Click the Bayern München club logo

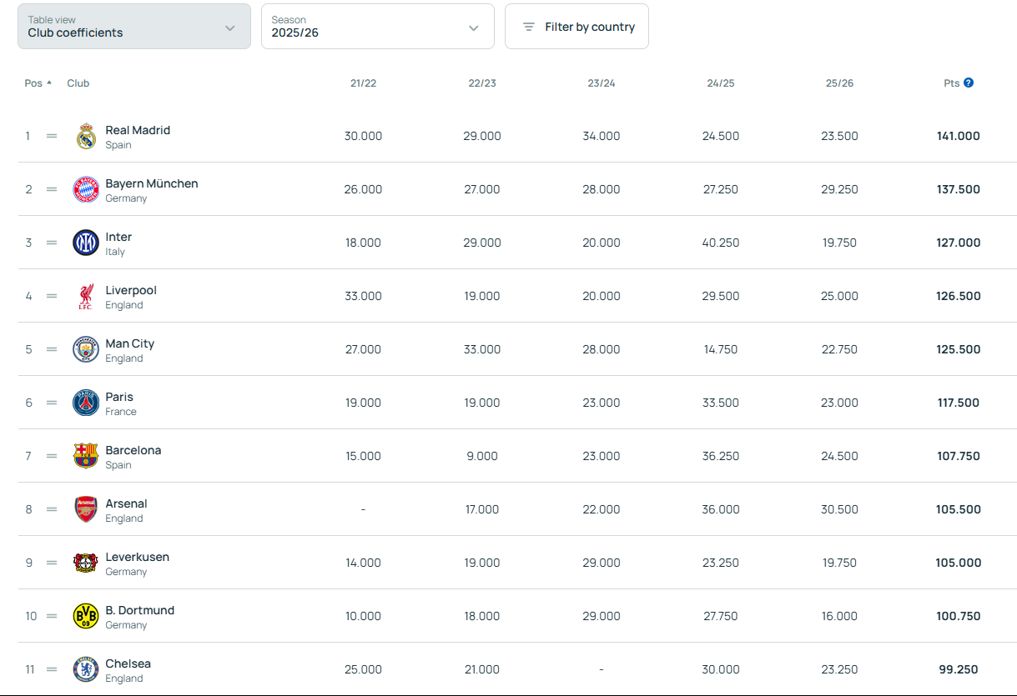click(x=86, y=189)
